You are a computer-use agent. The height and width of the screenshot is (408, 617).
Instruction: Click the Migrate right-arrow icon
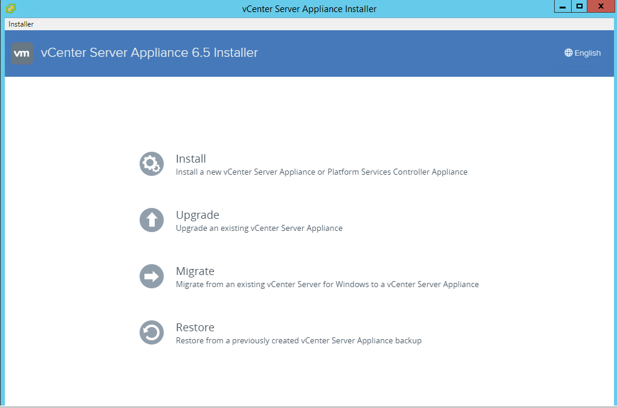tap(152, 276)
